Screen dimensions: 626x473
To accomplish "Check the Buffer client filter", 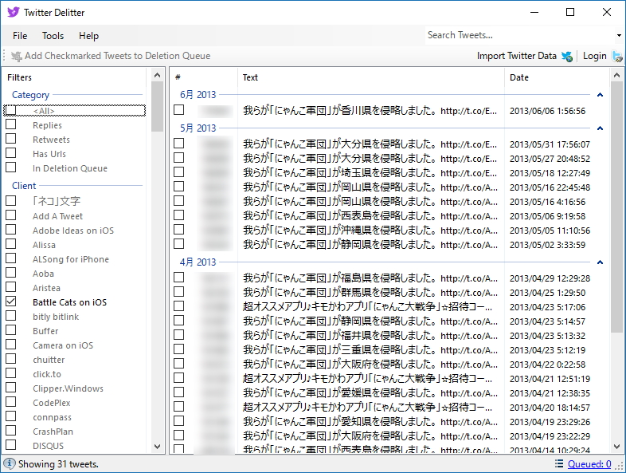I will [11, 330].
